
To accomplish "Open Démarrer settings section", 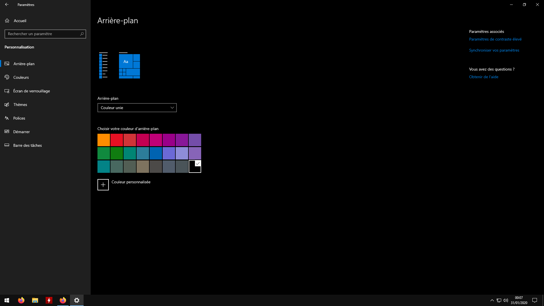I will coord(21,132).
